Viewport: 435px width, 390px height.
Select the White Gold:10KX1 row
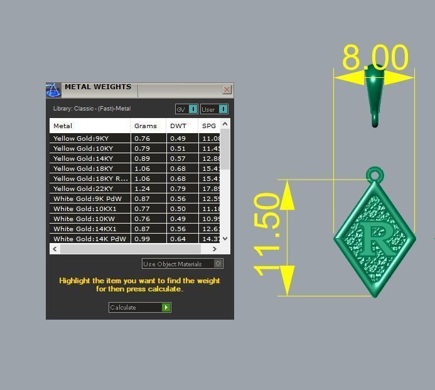coord(135,209)
